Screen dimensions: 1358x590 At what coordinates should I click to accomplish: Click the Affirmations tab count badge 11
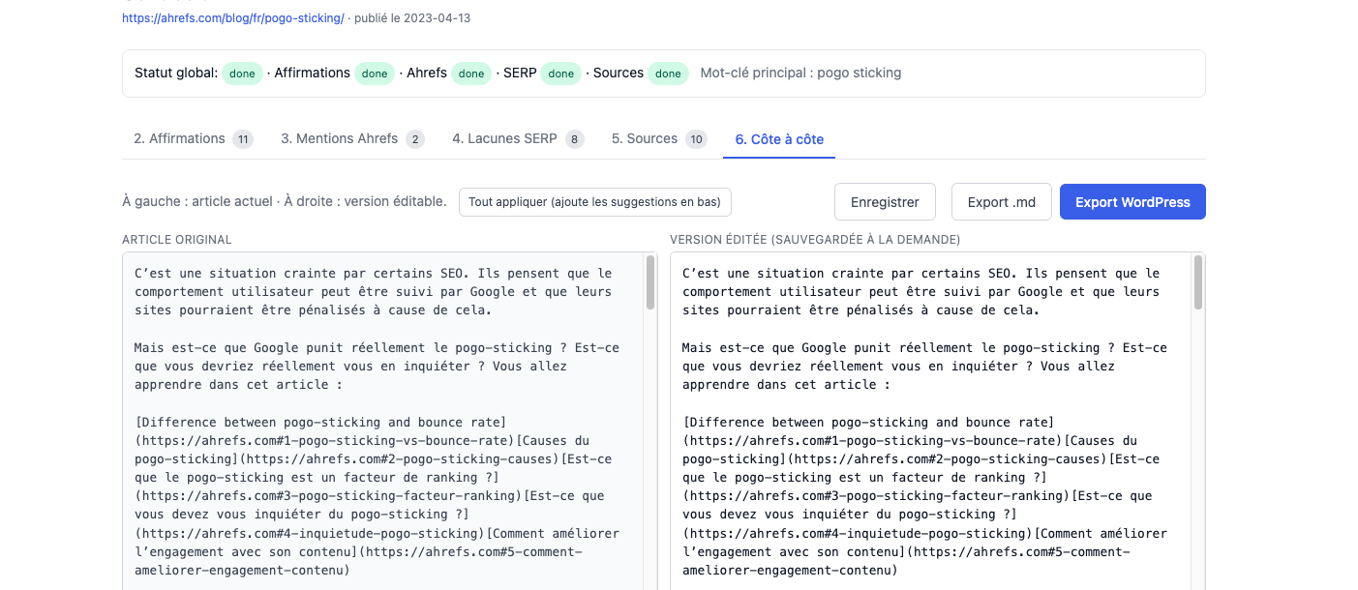(x=243, y=139)
